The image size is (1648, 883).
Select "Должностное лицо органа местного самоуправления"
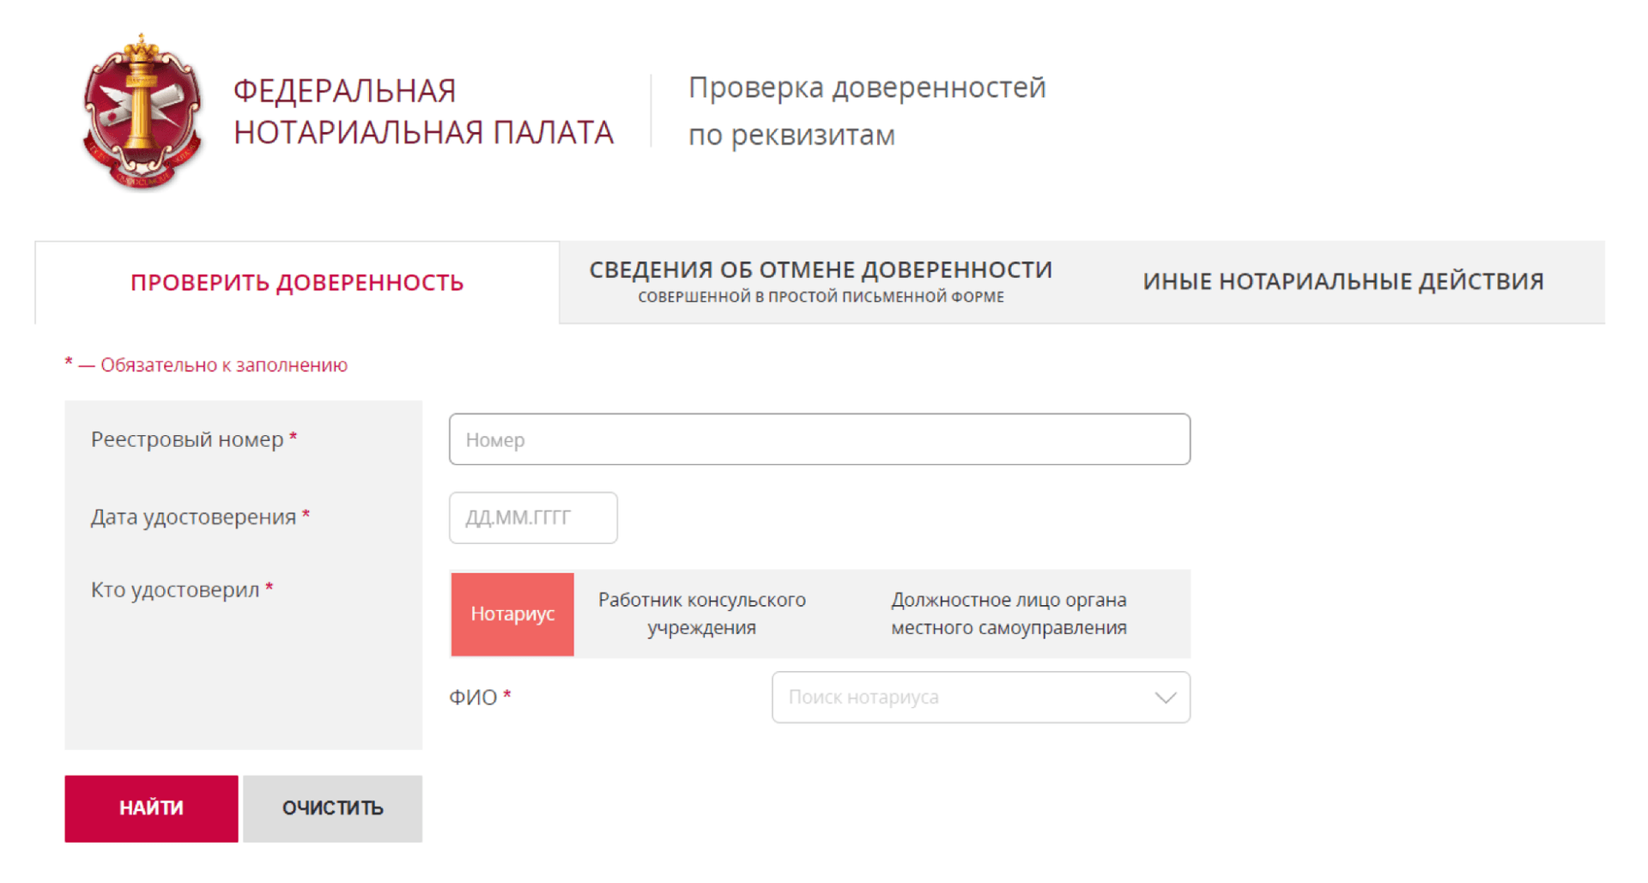click(1008, 614)
